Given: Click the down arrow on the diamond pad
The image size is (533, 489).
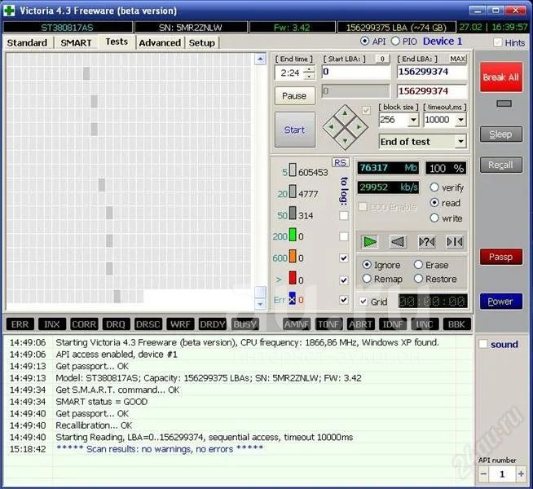Looking at the screenshot, I should tap(345, 141).
